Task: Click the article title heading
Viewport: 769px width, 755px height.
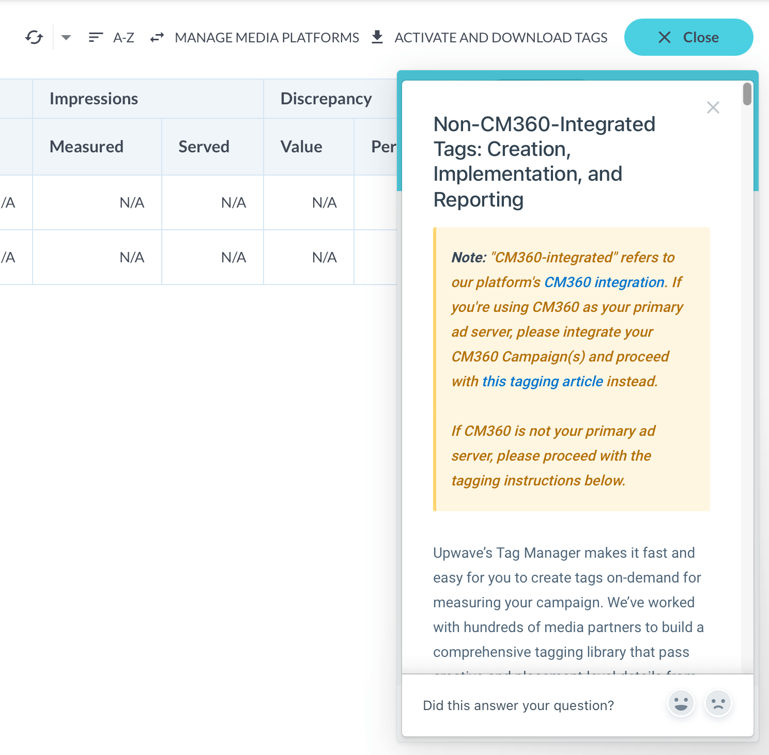Action: point(544,162)
